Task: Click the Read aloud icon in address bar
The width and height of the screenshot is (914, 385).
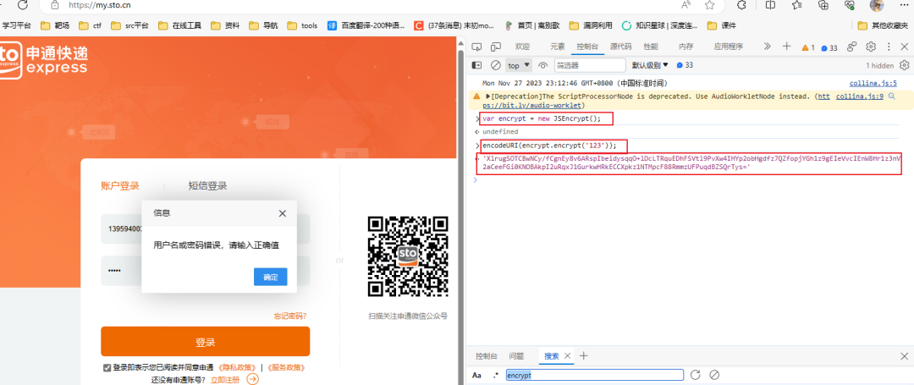Action: [686, 5]
